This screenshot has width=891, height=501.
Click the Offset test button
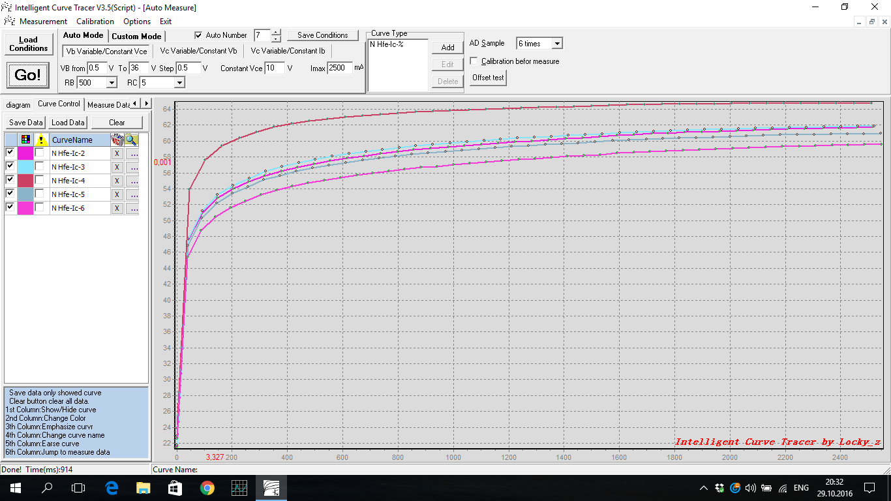click(489, 78)
